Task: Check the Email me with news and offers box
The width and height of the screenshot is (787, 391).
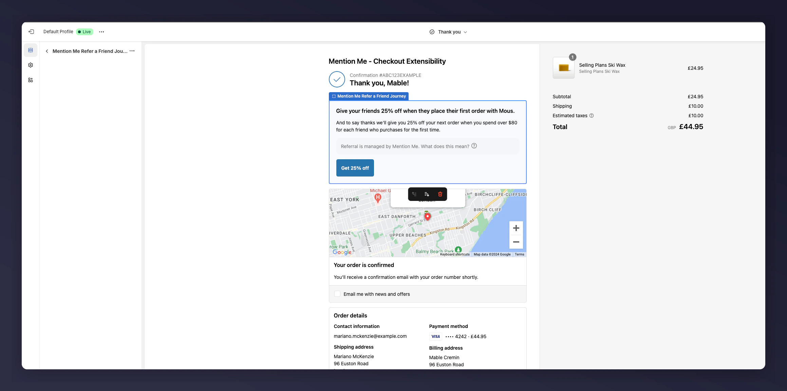Action: (x=337, y=294)
